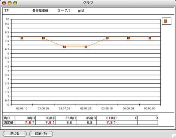Select the orange legend marker box
Image resolution: width=176 pixels, height=138 pixels.
[x=166, y=21]
